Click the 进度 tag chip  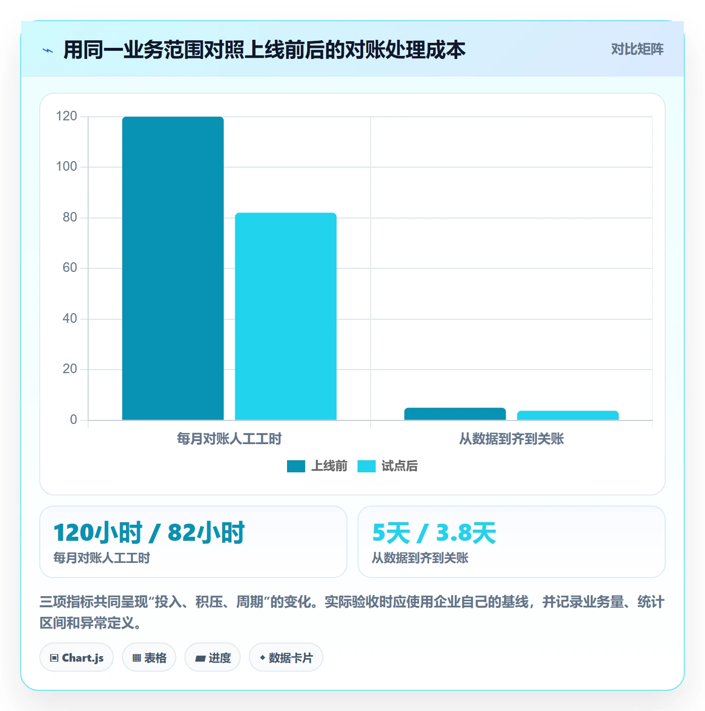tap(213, 658)
